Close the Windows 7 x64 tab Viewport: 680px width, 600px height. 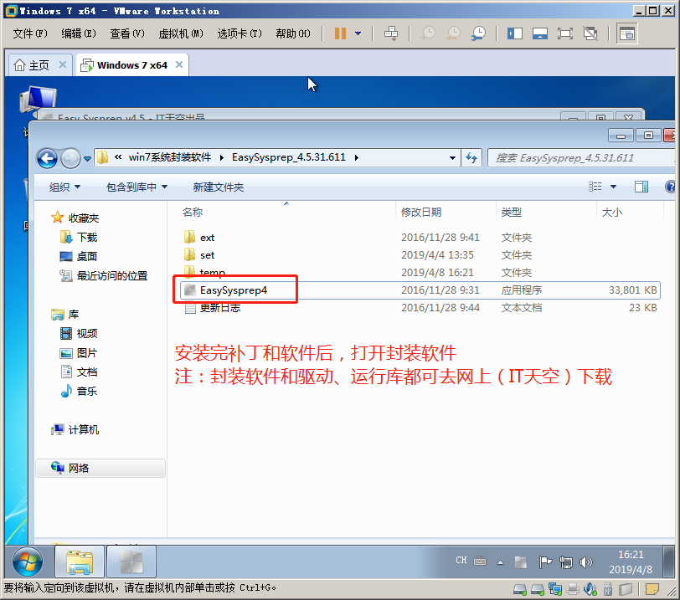click(x=178, y=64)
